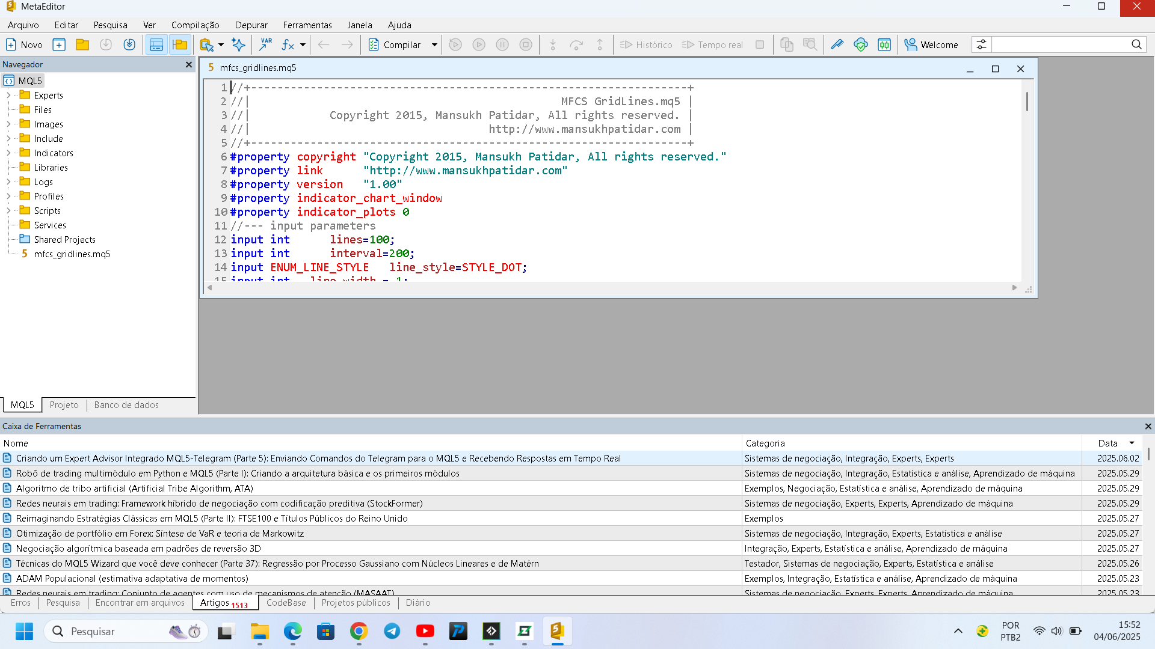Image resolution: width=1155 pixels, height=649 pixels.
Task: Expand the Images folder
Action: [x=8, y=124]
